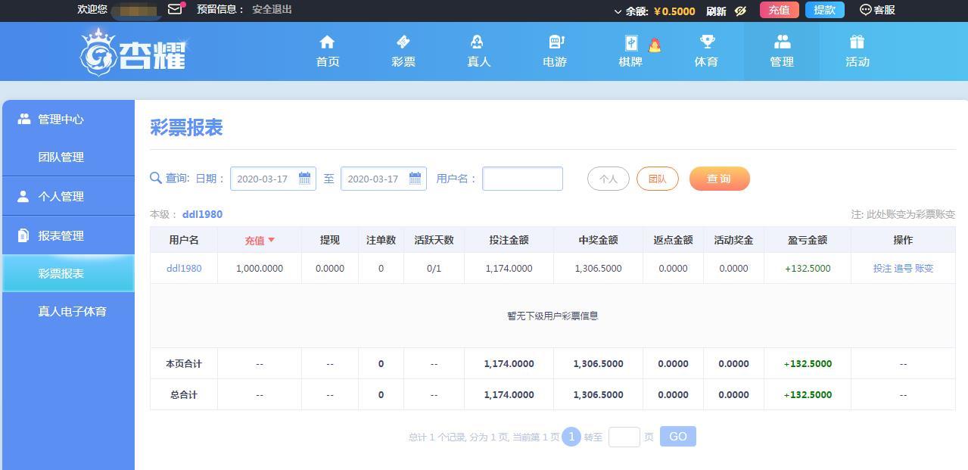Image resolution: width=968 pixels, height=470 pixels.
Task: Click the query magnifier icon
Action: (156, 178)
